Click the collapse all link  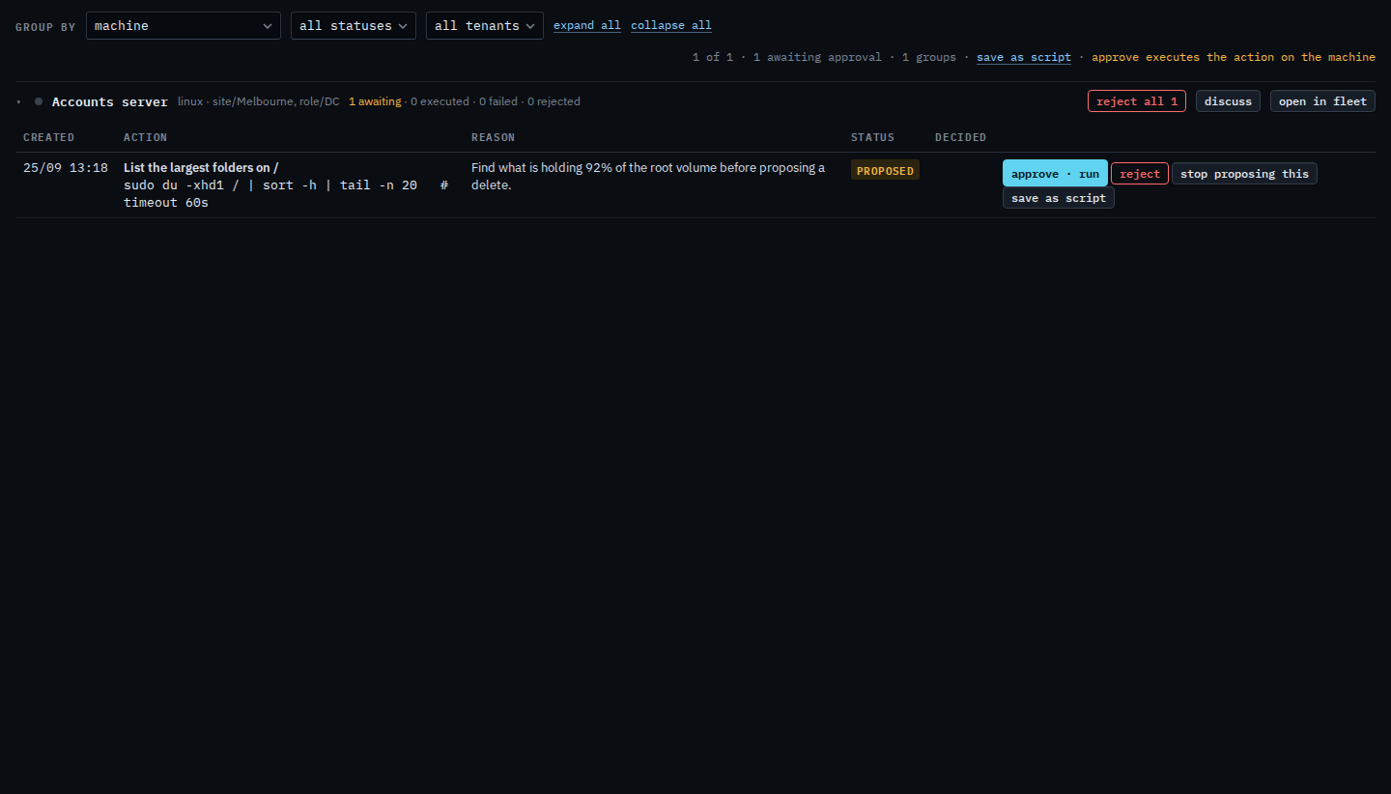pyautogui.click(x=671, y=25)
